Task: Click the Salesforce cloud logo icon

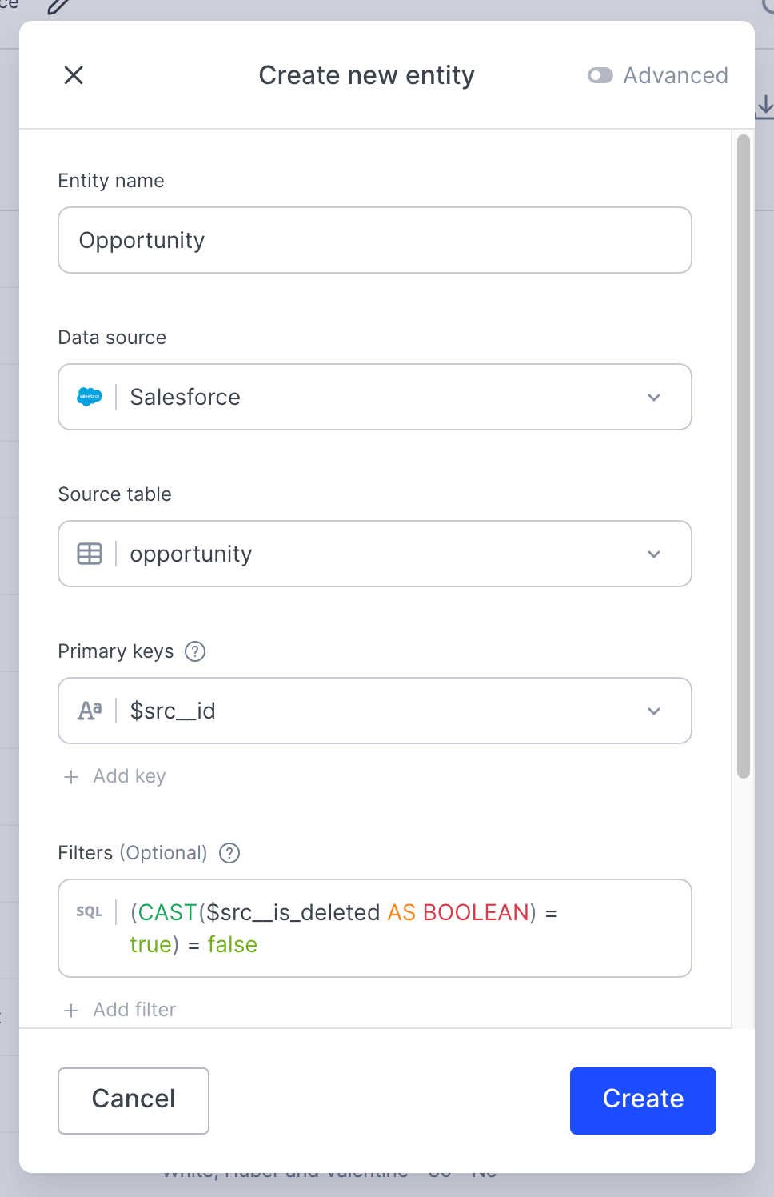Action: click(90, 397)
